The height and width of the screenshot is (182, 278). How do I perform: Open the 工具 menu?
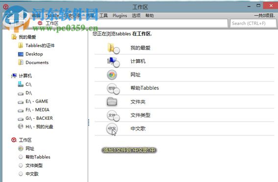(x=103, y=16)
